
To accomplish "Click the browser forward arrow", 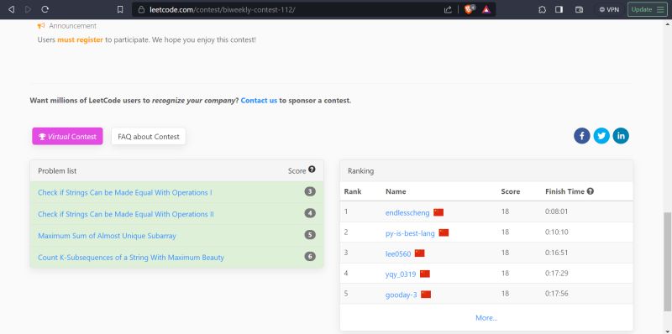I will pyautogui.click(x=29, y=9).
